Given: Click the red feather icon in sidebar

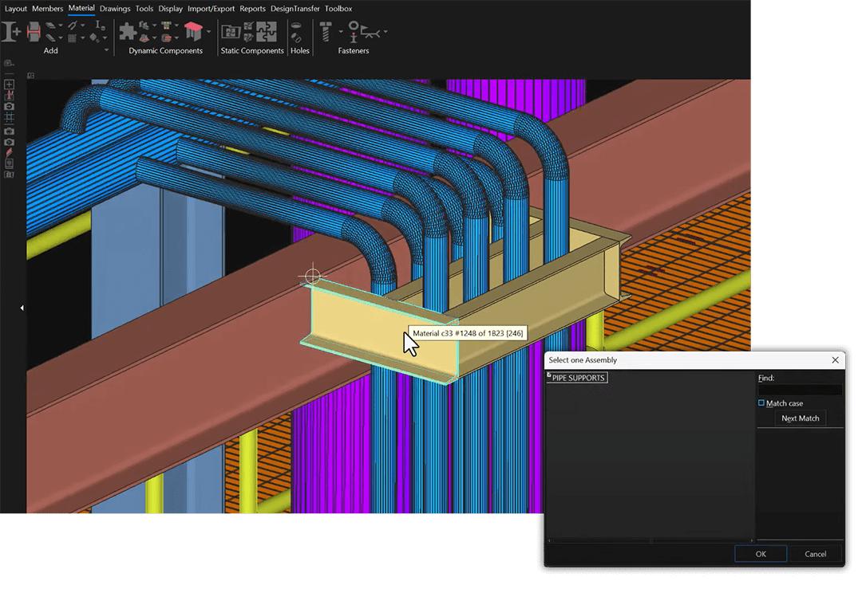Looking at the screenshot, I should pos(9,152).
